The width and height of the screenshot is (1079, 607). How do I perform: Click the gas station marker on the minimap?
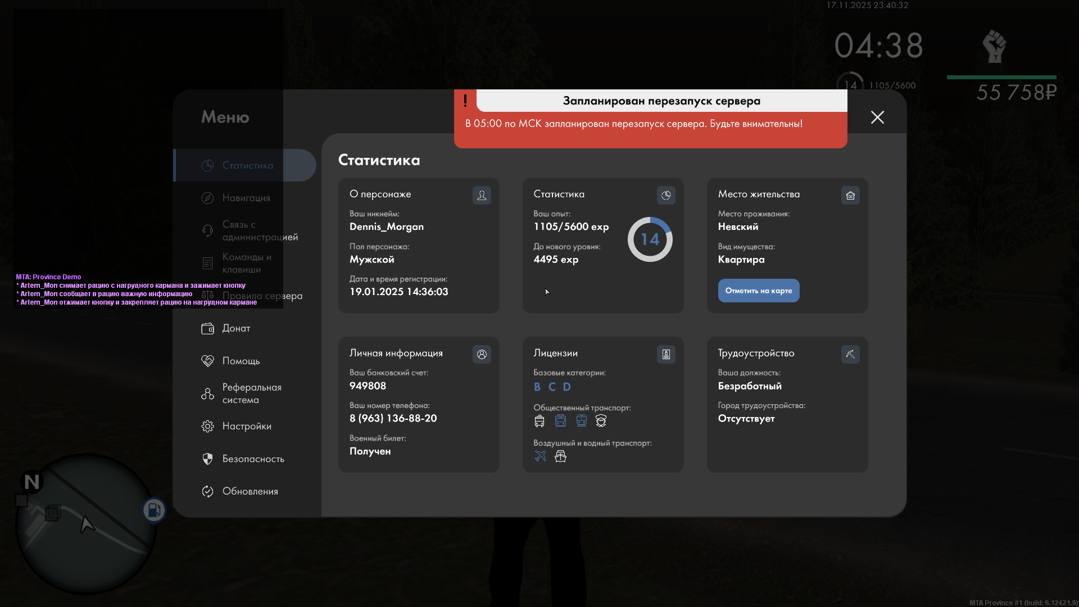point(153,510)
